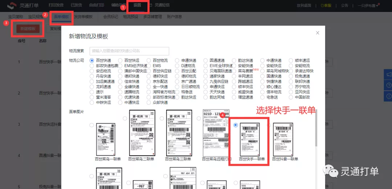Select 德邦快递 radio button

(120, 76)
